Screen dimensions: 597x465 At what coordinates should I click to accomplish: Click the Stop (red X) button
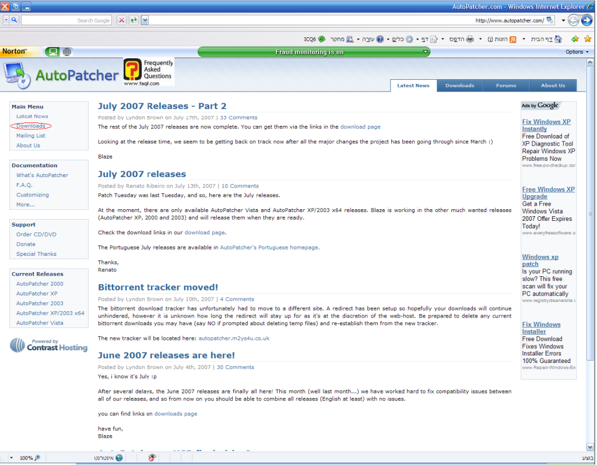[121, 20]
